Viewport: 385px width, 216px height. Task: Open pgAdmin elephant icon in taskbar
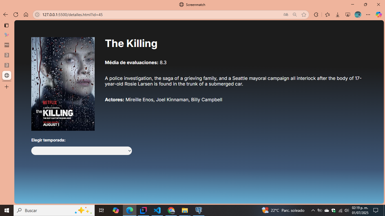[198, 210]
